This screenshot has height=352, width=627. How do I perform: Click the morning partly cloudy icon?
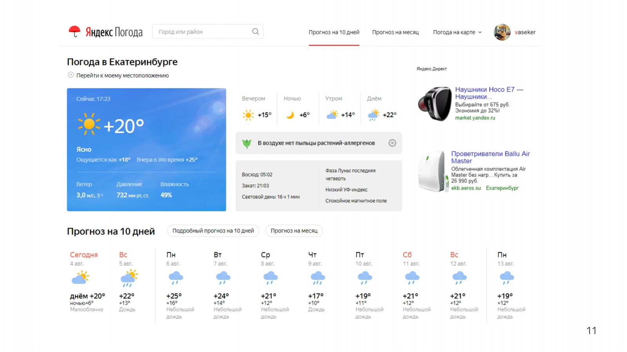click(332, 115)
